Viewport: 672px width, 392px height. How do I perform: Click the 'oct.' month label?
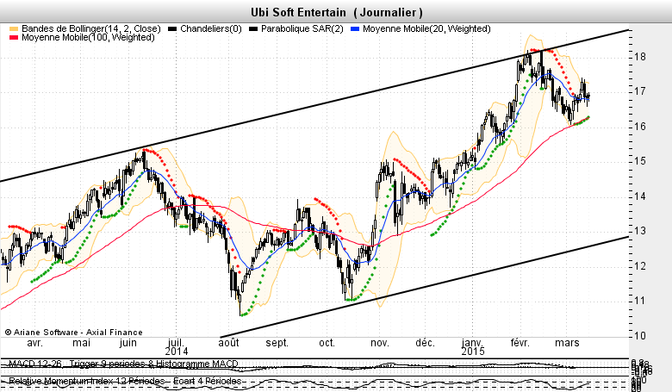coord(327,343)
